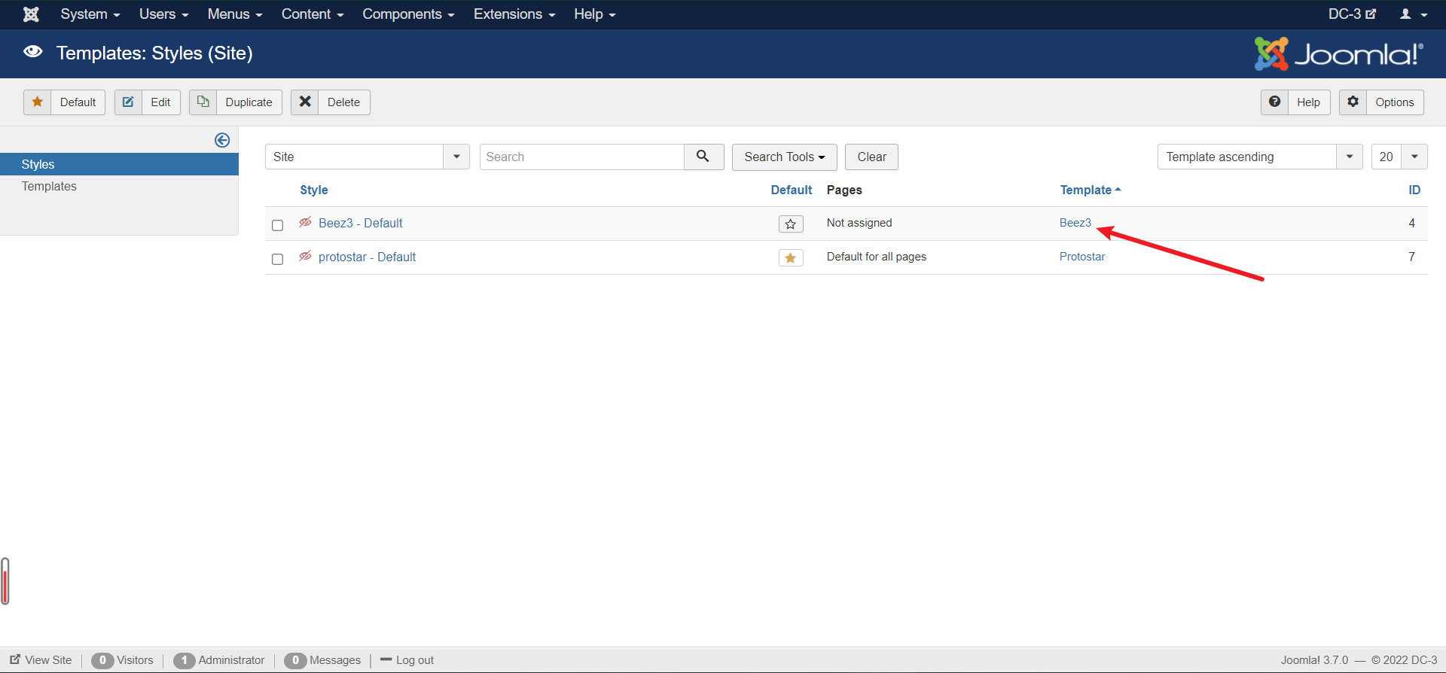Open the Site client dropdown
This screenshot has width=1446, height=673.
click(368, 157)
